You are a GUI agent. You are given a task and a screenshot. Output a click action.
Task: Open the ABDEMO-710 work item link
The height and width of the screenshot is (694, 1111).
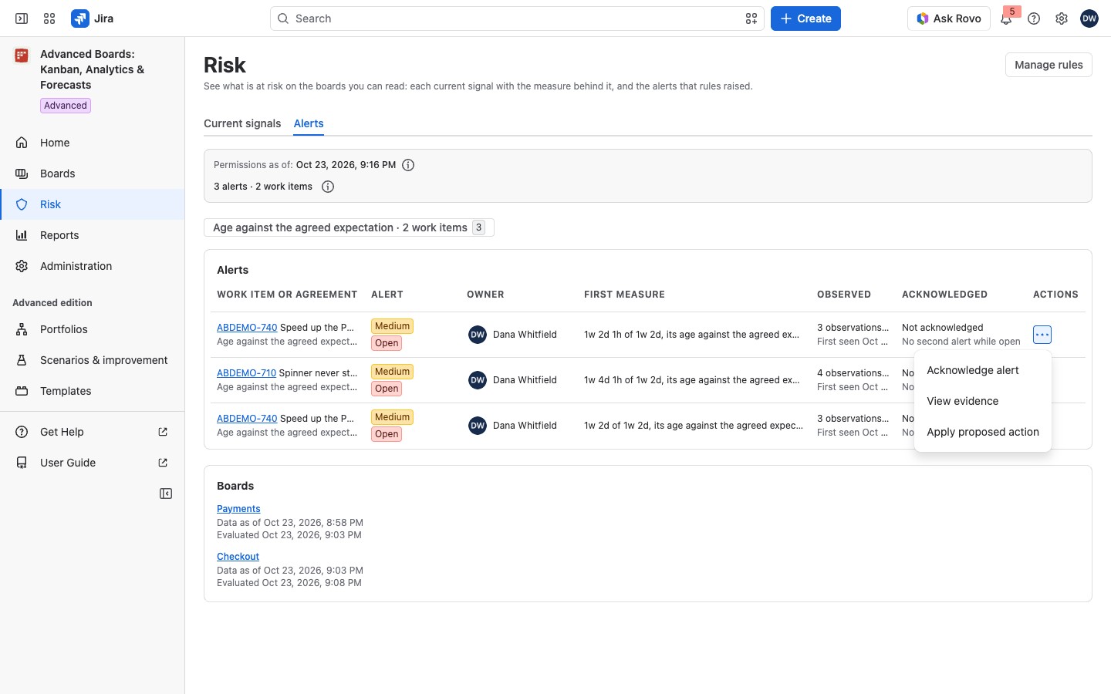coord(246,373)
